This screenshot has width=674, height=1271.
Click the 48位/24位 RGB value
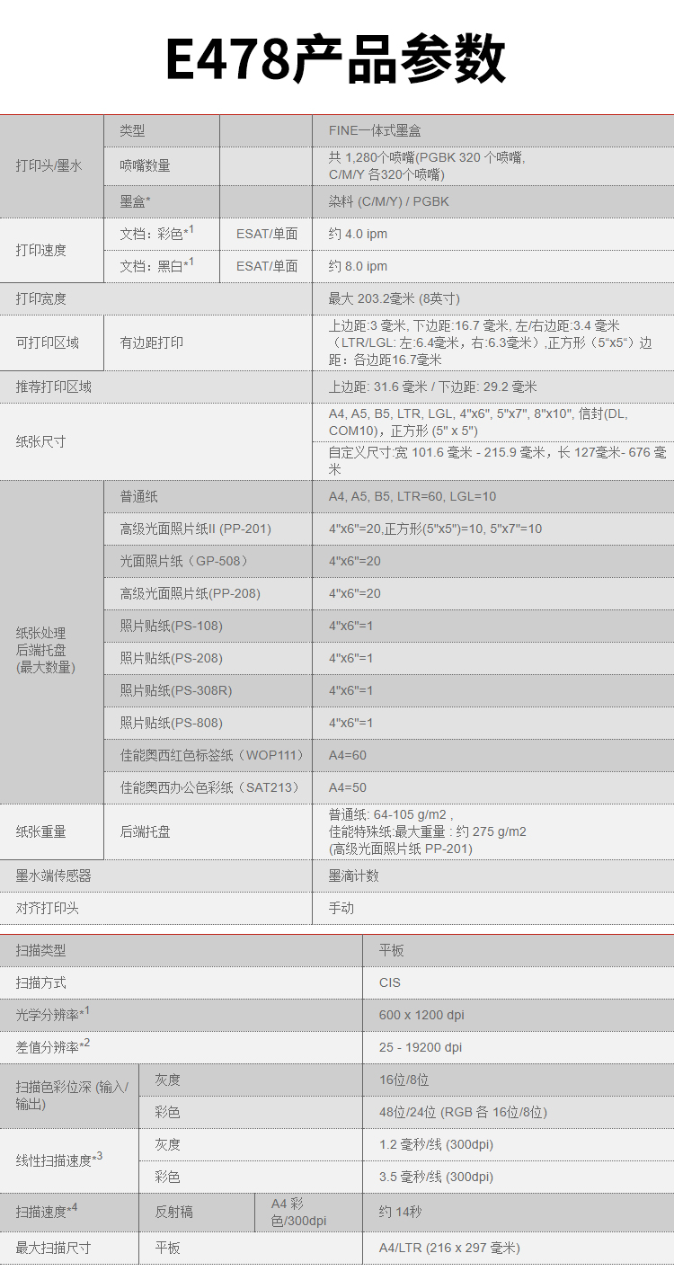tap(463, 1112)
